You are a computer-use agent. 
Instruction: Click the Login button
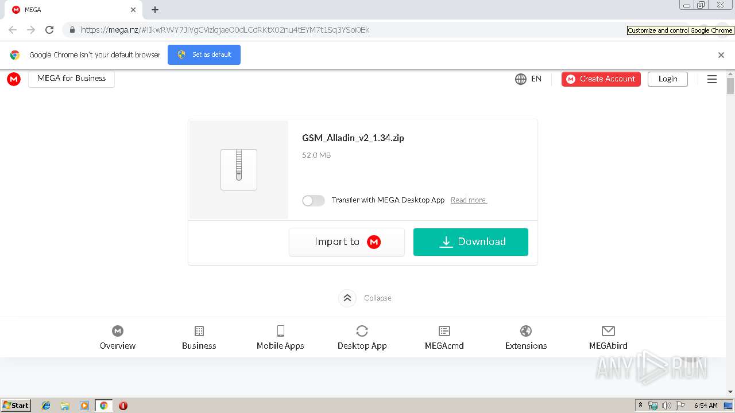668,79
